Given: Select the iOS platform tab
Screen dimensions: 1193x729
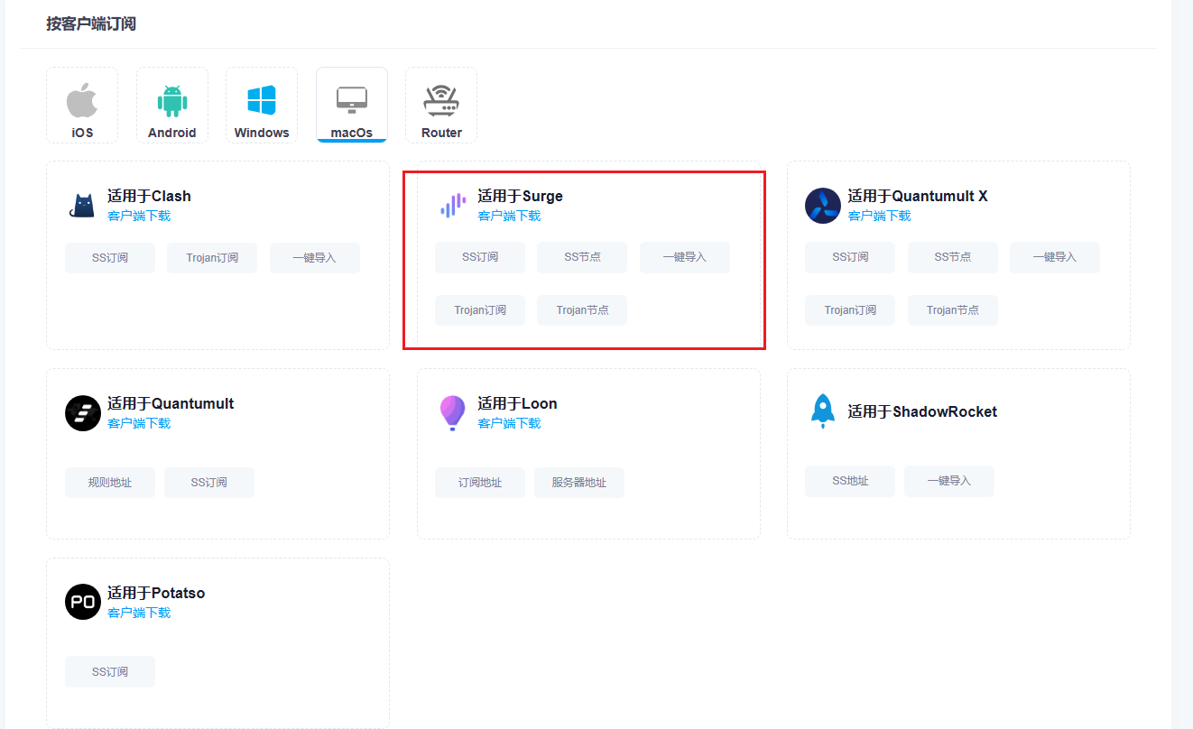Looking at the screenshot, I should [x=82, y=106].
